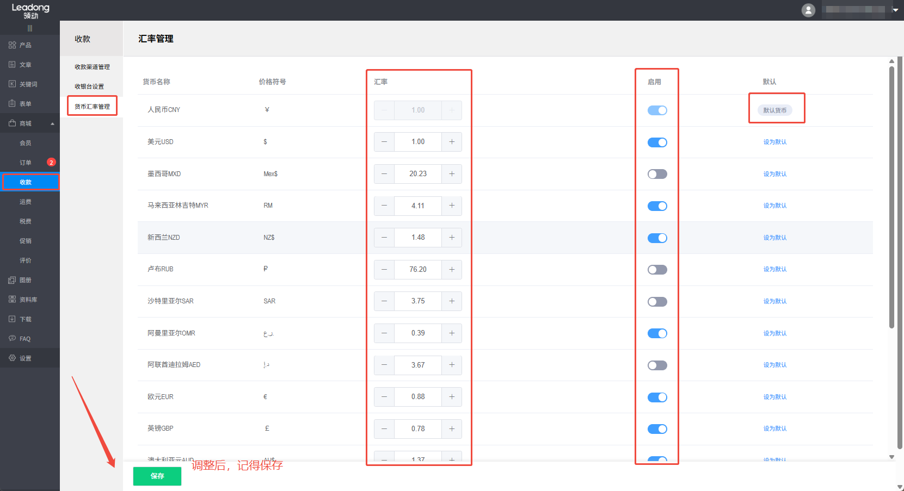904x491 pixels.
Task: Open the 产品 products section icon
Action: pyautogui.click(x=12, y=45)
